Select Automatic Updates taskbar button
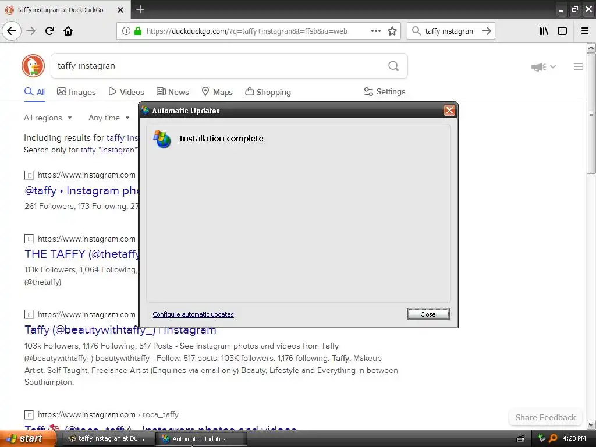Viewport: 596px width, 447px height. tap(201, 439)
